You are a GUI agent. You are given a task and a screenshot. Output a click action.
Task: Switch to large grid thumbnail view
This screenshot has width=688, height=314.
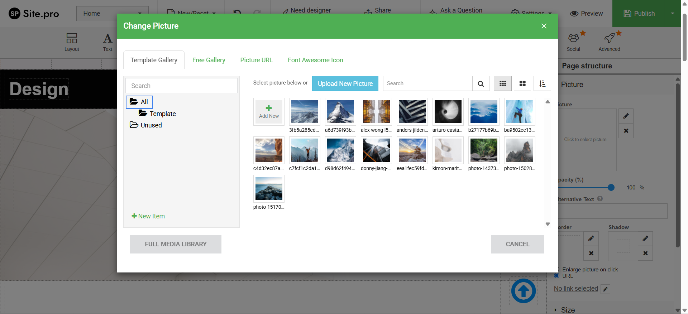pyautogui.click(x=522, y=84)
